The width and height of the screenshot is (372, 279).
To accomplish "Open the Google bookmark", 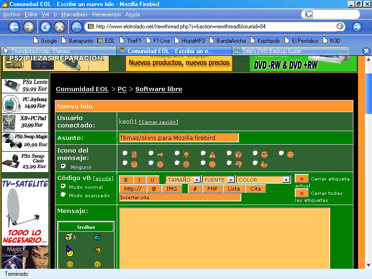I will pyautogui.click(x=45, y=41).
